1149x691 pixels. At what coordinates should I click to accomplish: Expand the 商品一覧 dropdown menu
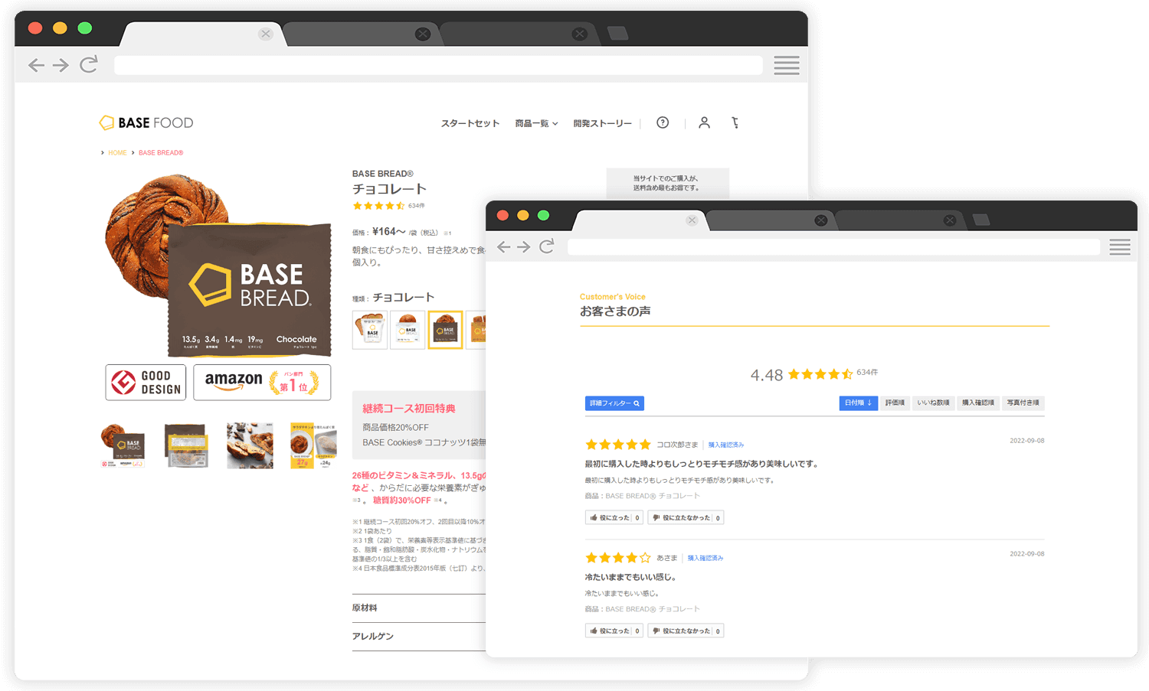[536, 123]
